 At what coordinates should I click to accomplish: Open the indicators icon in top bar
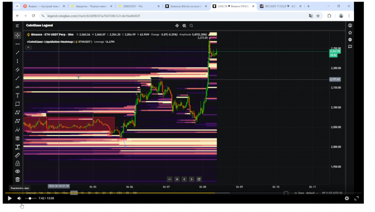pos(177,25)
